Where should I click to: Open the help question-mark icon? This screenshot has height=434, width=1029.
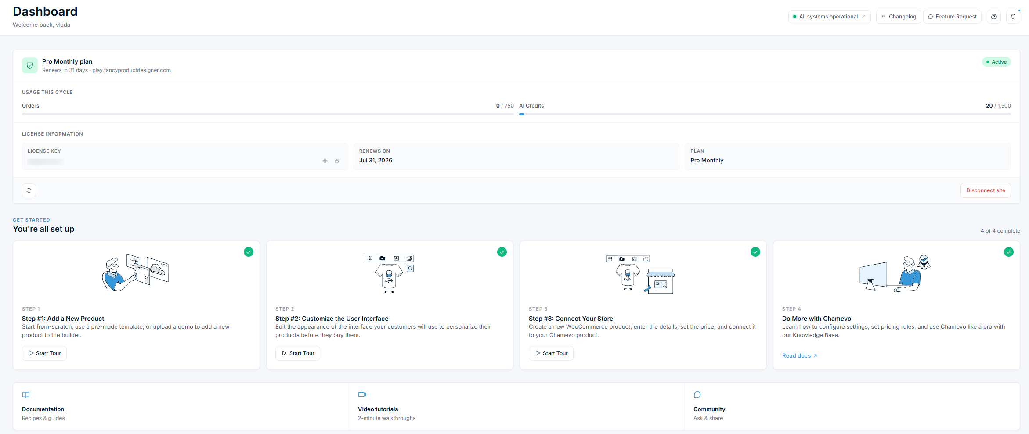click(x=994, y=17)
